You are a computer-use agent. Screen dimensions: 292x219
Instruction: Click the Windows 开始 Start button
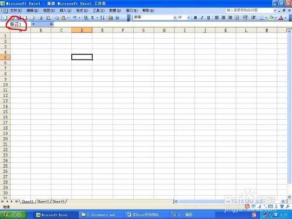pos(13,214)
